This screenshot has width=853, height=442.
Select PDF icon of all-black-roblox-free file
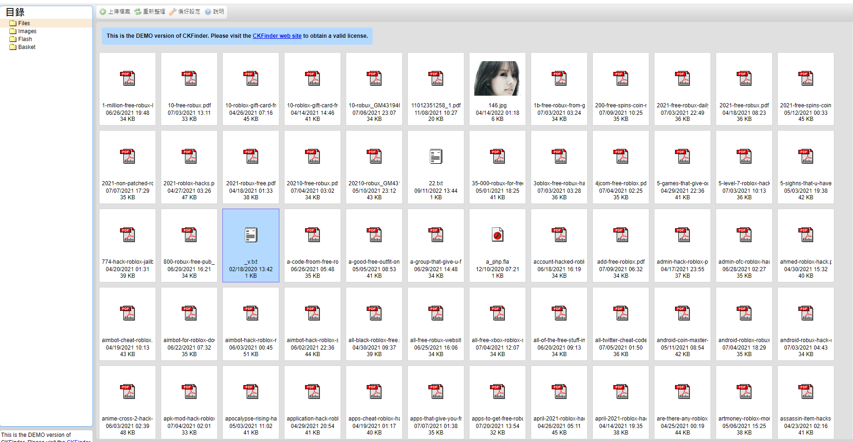pyautogui.click(x=374, y=313)
